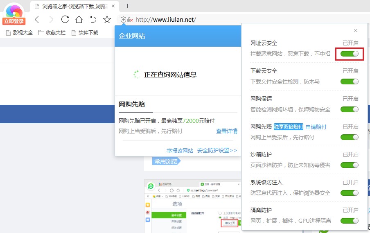Click 网址云安全 setting title

264,43
